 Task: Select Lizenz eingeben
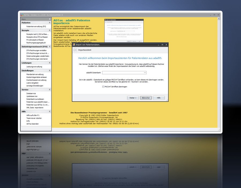coord(32,83)
